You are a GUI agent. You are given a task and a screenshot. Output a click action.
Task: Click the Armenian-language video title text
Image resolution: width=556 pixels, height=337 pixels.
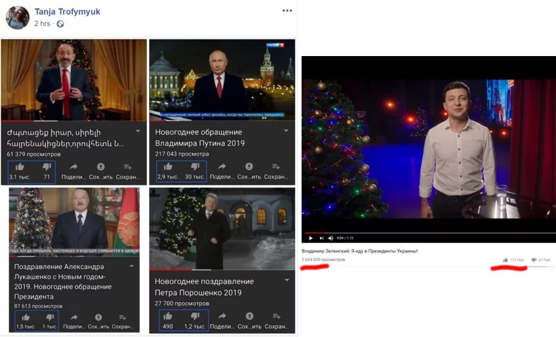click(65, 138)
